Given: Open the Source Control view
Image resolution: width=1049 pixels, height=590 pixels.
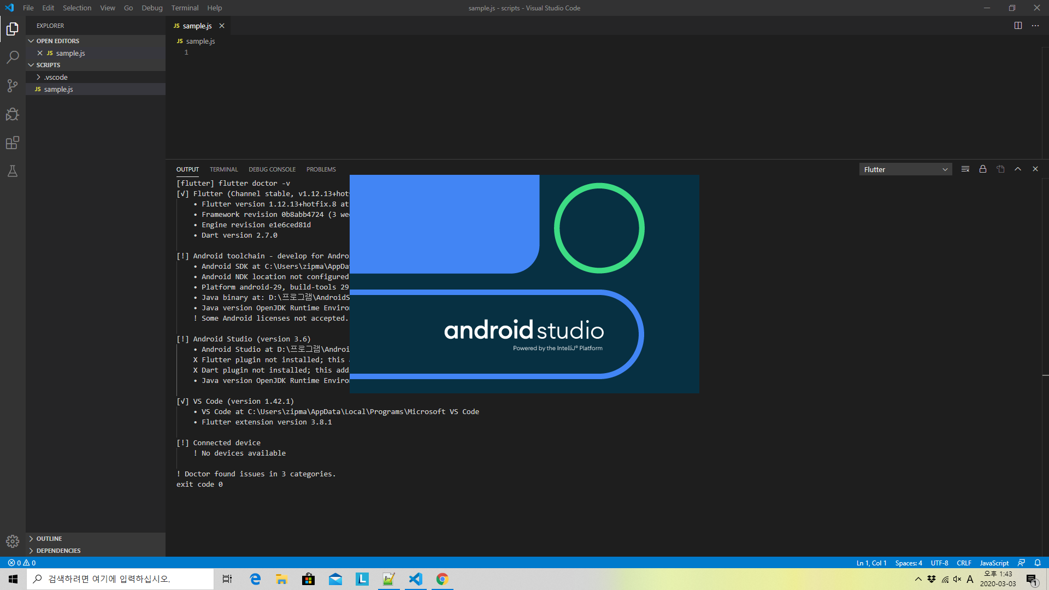Looking at the screenshot, I should [13, 86].
